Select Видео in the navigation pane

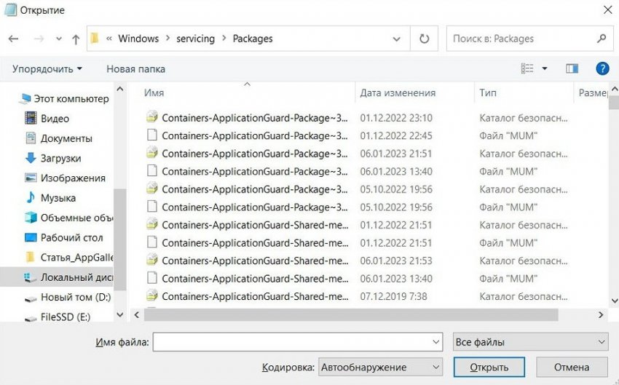[x=55, y=118]
